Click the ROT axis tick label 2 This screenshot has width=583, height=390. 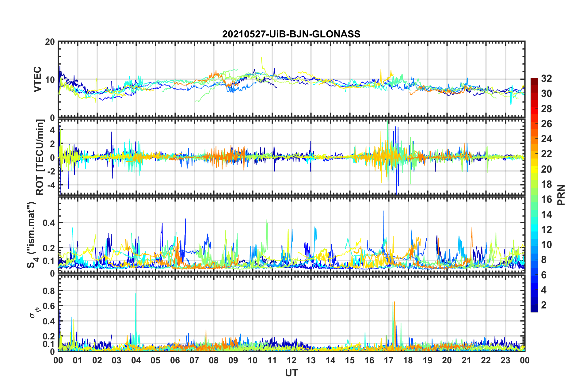tap(52, 144)
